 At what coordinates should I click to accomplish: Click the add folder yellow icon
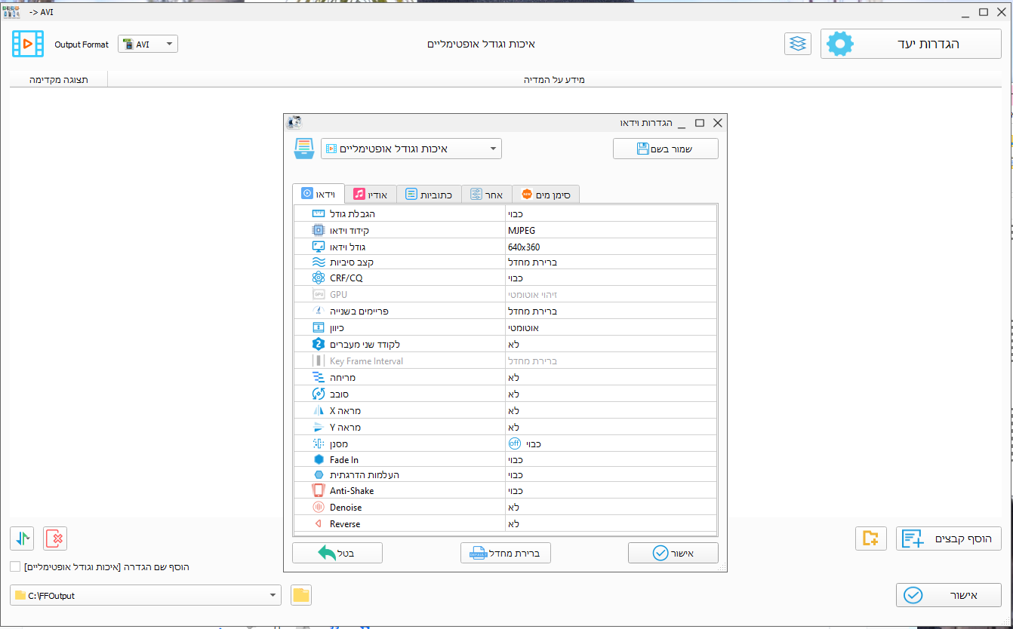(x=870, y=538)
